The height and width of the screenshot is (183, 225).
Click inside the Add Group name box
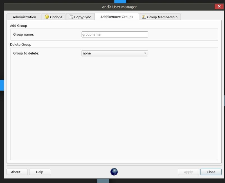tap(115, 34)
